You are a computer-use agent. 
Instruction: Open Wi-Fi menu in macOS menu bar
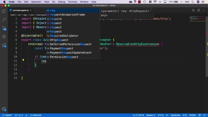click(x=155, y=2)
